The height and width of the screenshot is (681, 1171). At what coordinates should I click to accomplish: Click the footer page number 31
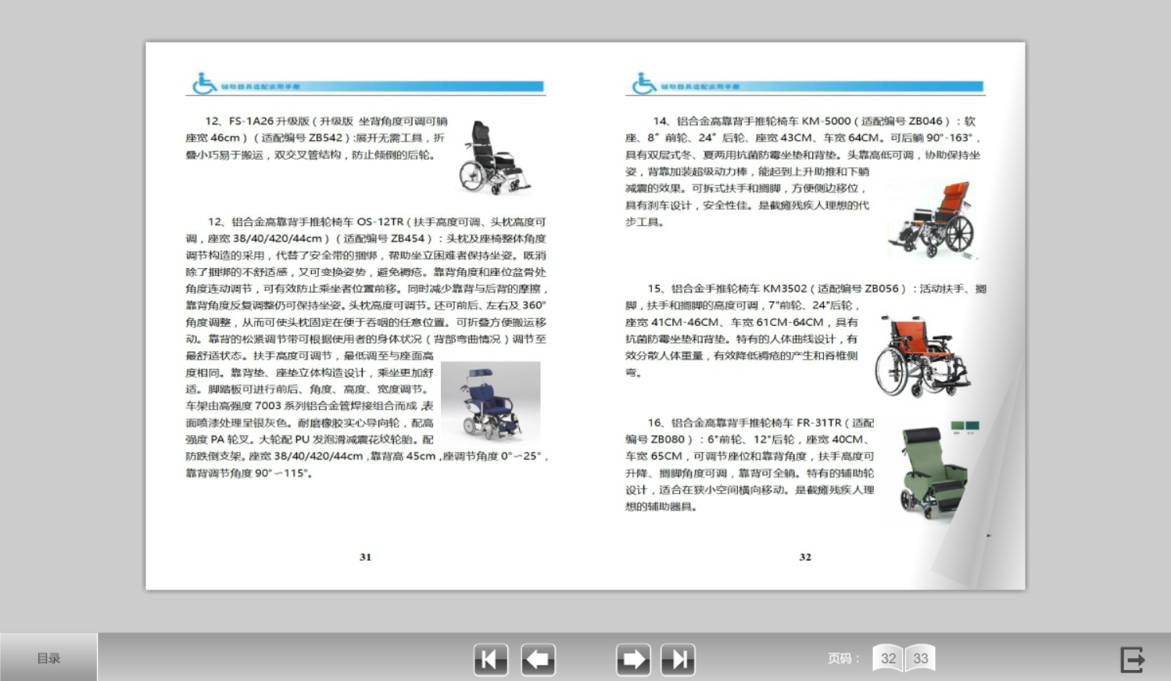coord(364,557)
